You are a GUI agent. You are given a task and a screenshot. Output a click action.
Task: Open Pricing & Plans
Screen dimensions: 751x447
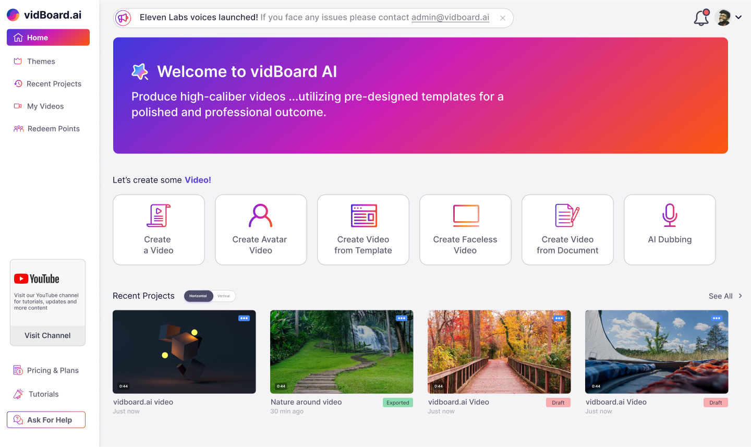coord(53,370)
